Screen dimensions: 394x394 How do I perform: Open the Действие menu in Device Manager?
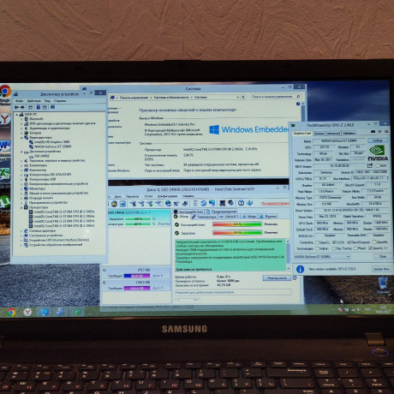pyautogui.click(x=34, y=101)
